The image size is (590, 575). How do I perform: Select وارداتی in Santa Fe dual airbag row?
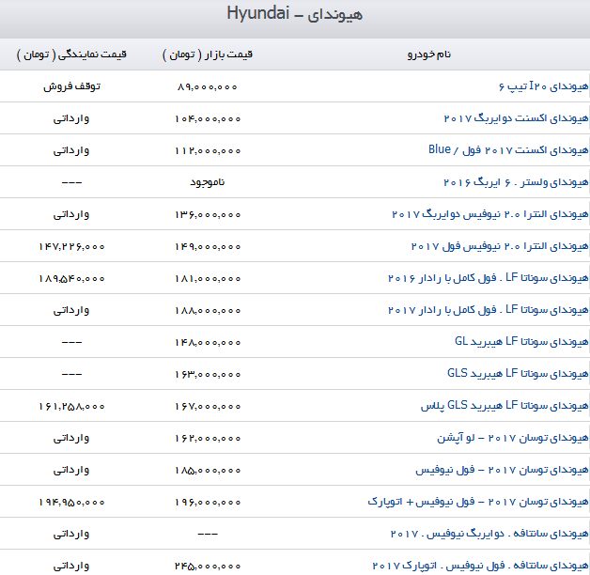(x=71, y=534)
